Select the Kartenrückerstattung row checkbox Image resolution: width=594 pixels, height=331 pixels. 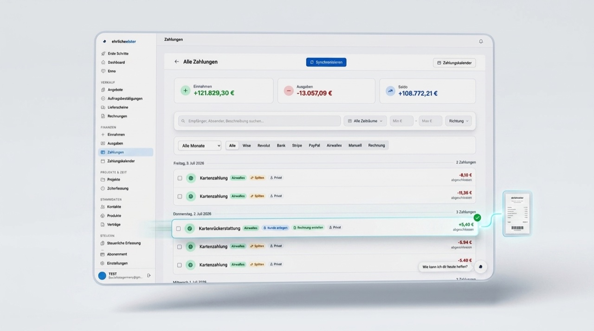coord(178,229)
